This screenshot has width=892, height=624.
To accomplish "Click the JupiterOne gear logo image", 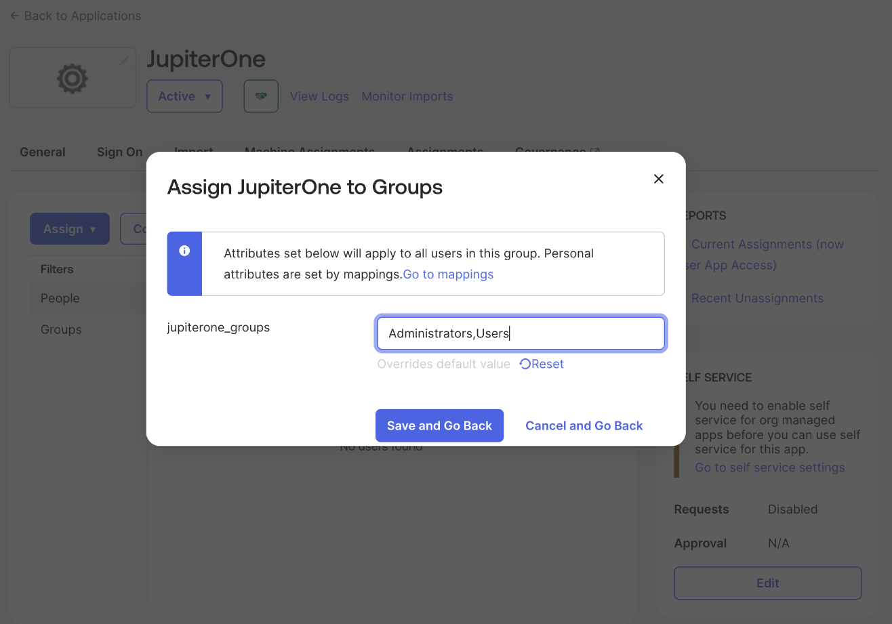I will pyautogui.click(x=73, y=79).
